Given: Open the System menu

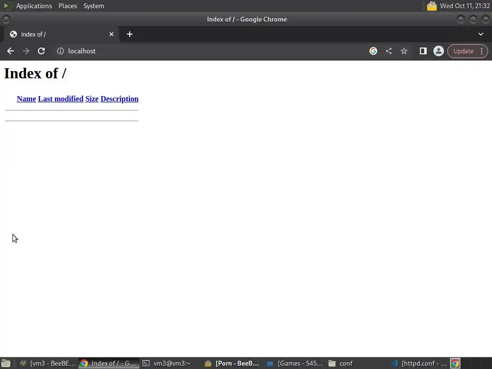Looking at the screenshot, I should tap(94, 6).
